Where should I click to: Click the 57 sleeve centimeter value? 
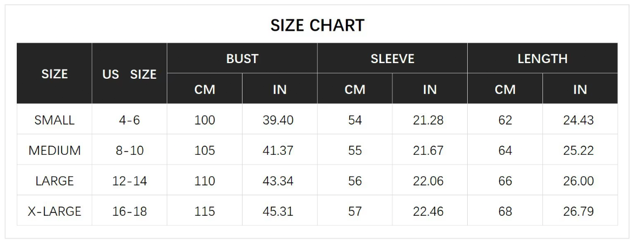click(355, 211)
